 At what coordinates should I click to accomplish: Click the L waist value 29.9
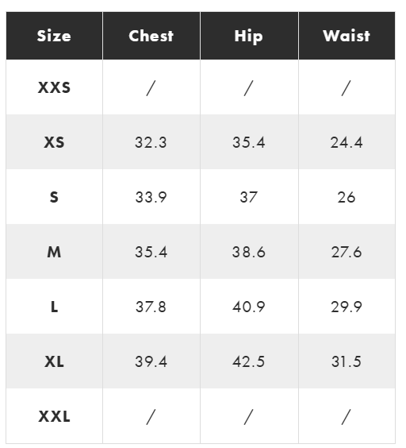coord(347,307)
